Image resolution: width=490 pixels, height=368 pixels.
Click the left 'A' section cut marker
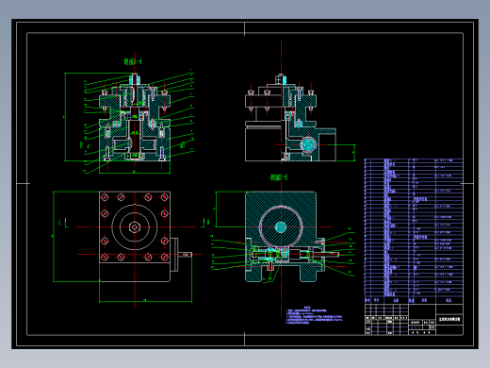point(62,223)
